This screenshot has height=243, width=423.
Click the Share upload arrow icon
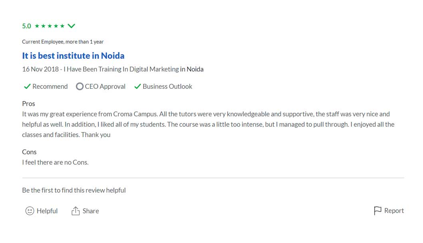(75, 211)
